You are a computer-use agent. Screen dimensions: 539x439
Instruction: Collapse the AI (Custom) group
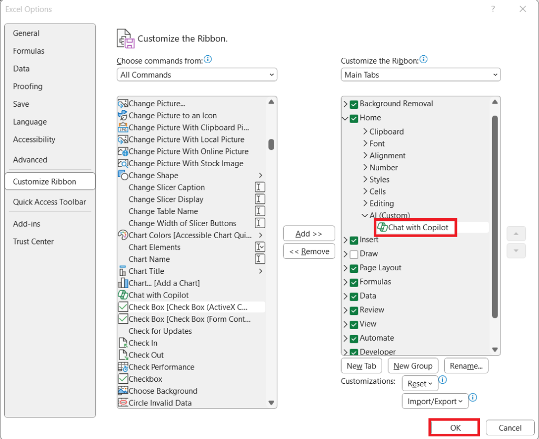coord(364,216)
